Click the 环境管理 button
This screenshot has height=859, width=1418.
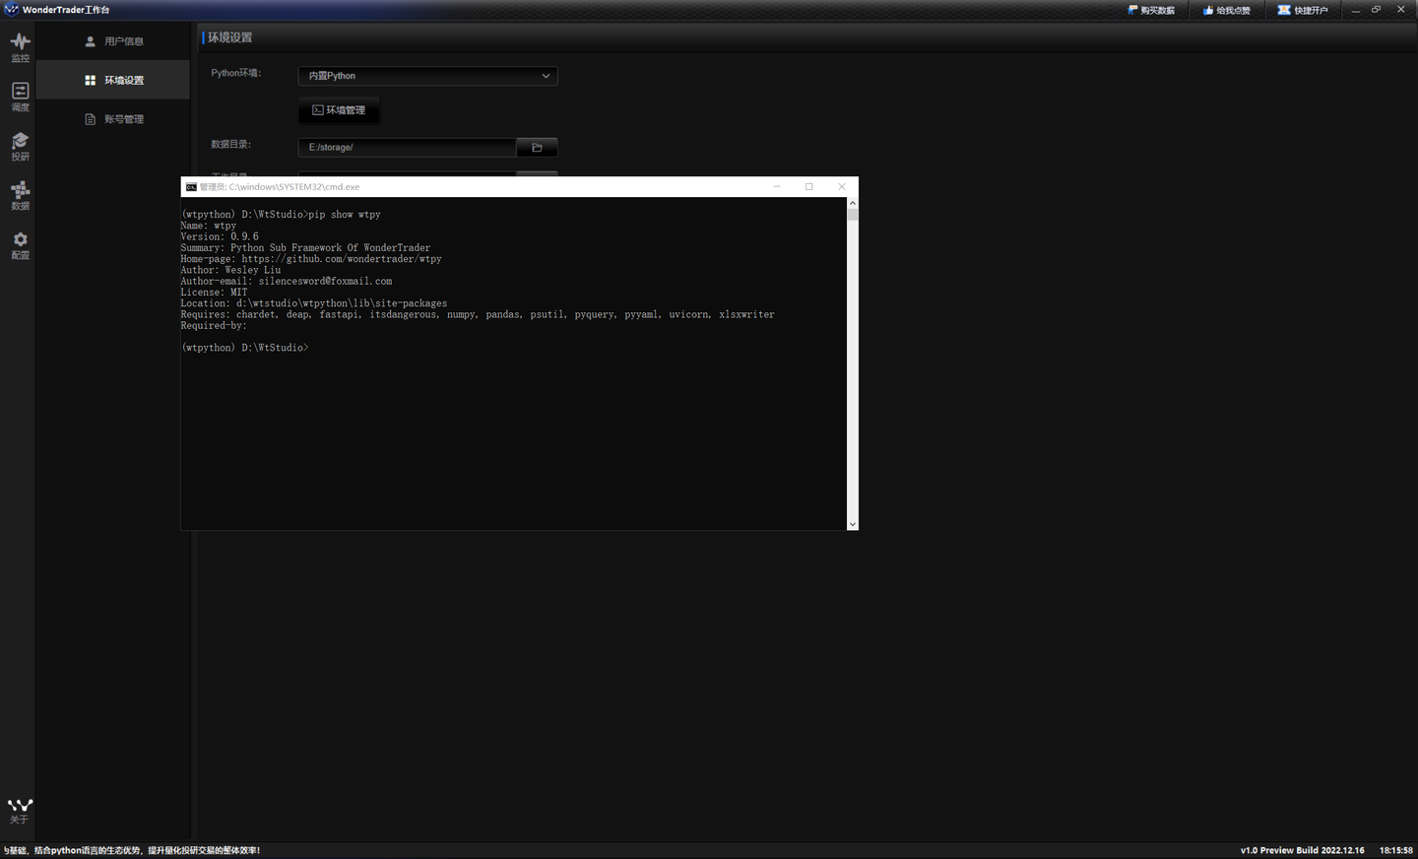pos(339,110)
